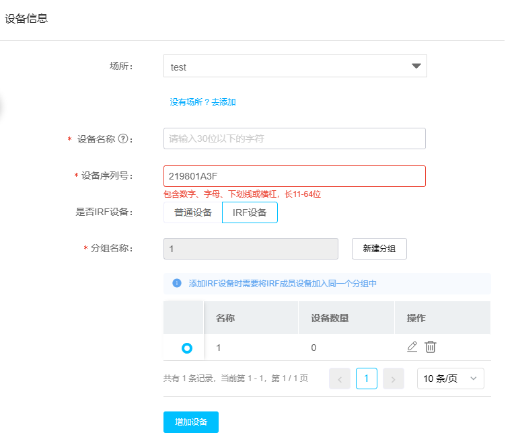Focus the 设备名称 input field
516x437 pixels.
click(x=295, y=138)
